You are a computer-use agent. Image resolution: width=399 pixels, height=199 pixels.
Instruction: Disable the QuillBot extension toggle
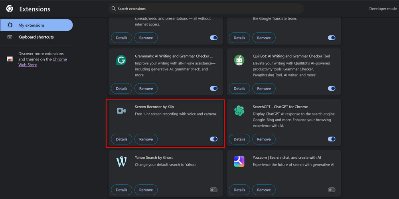point(332,88)
